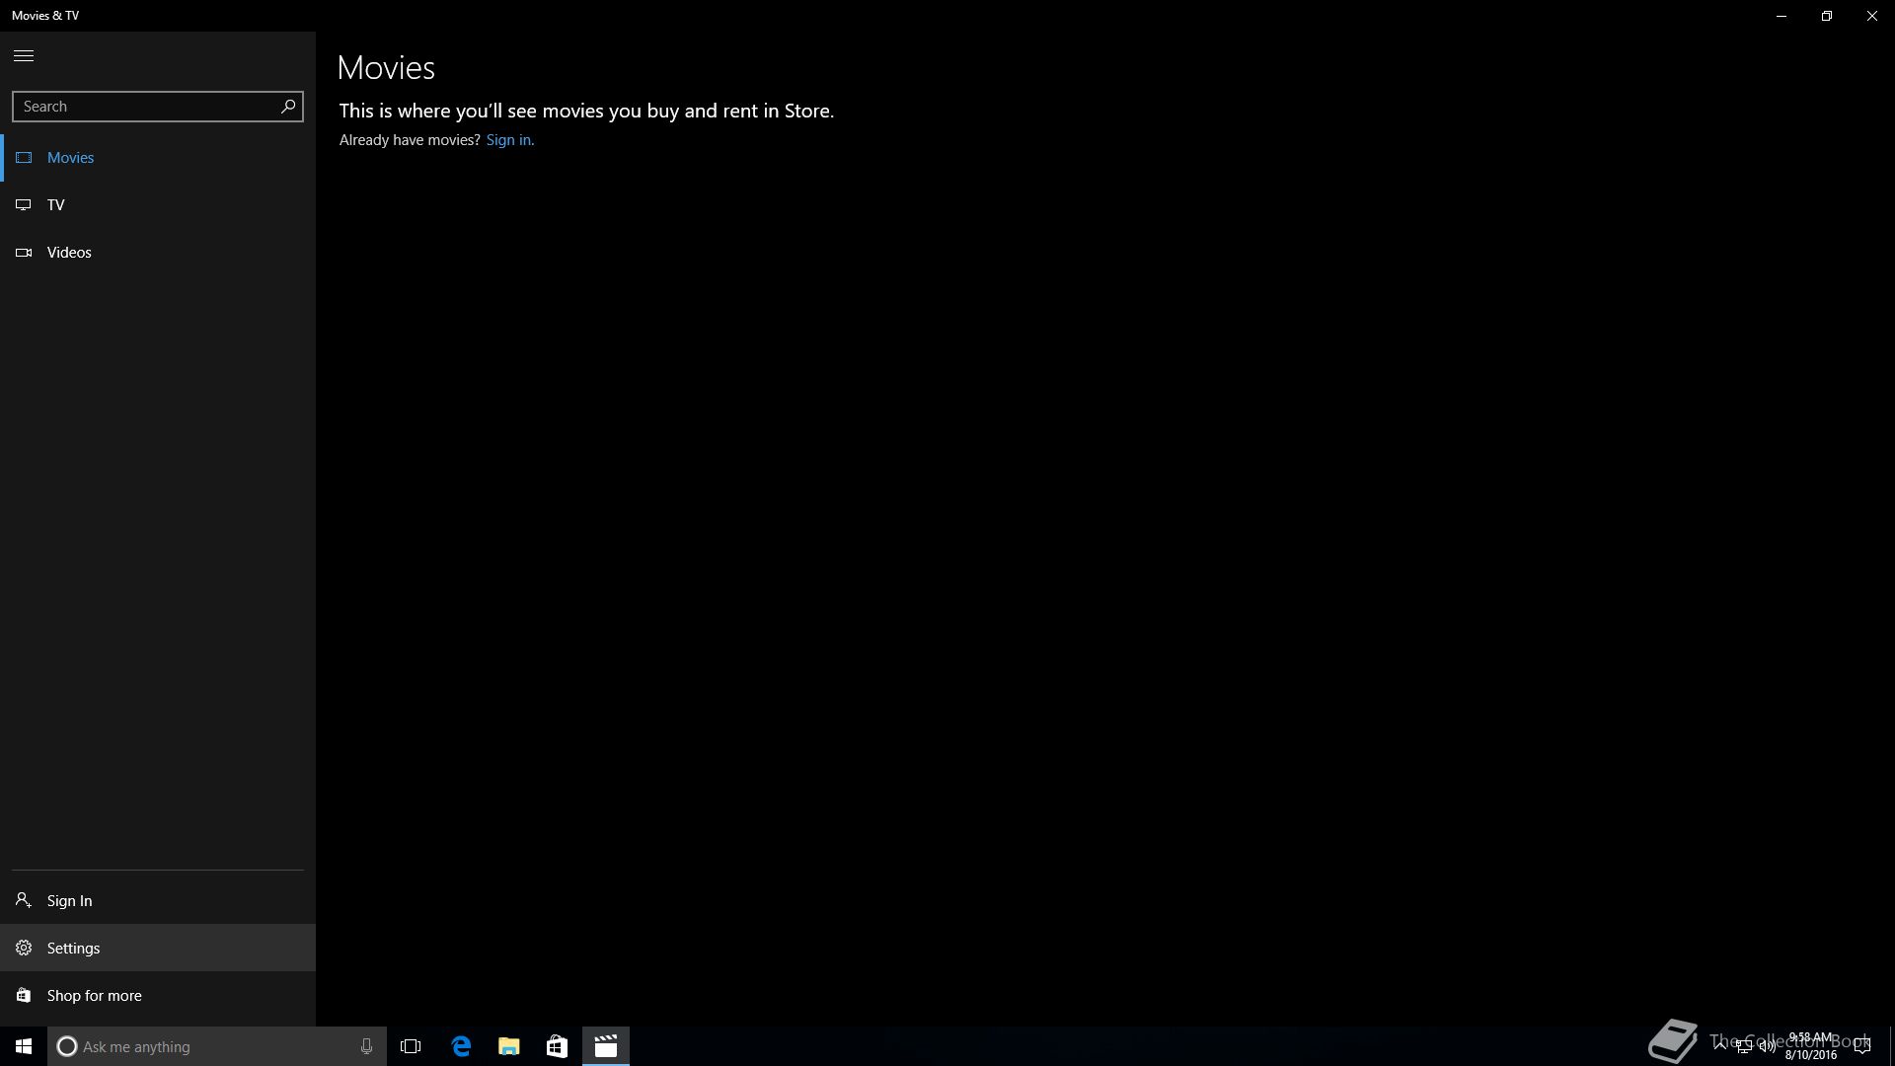Click the shopping bag icon
Screen dimensions: 1895x1066
click(x=24, y=995)
